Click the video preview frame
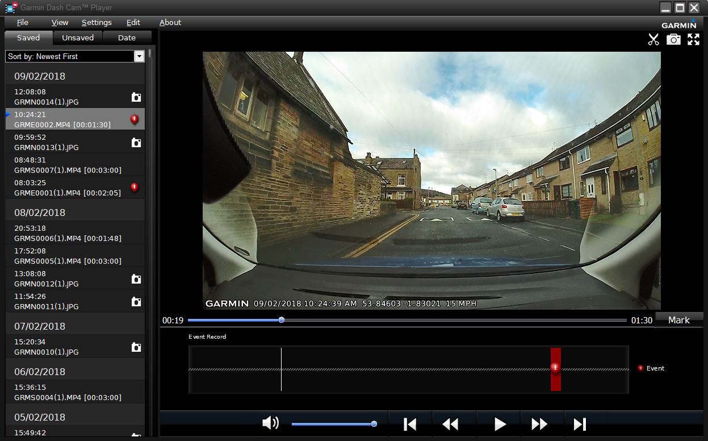This screenshot has width=708, height=441. (431, 181)
